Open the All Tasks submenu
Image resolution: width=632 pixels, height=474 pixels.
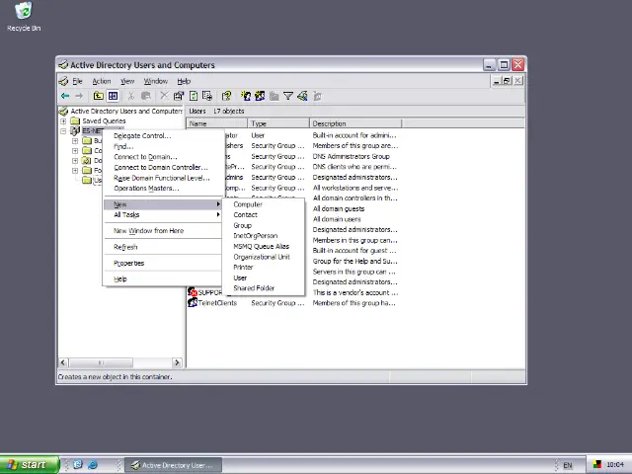tap(163, 215)
